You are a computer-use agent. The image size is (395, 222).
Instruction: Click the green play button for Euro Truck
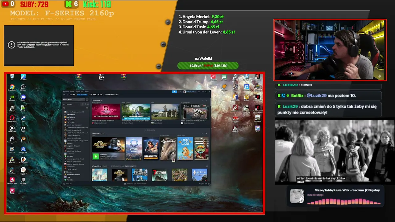point(96,157)
